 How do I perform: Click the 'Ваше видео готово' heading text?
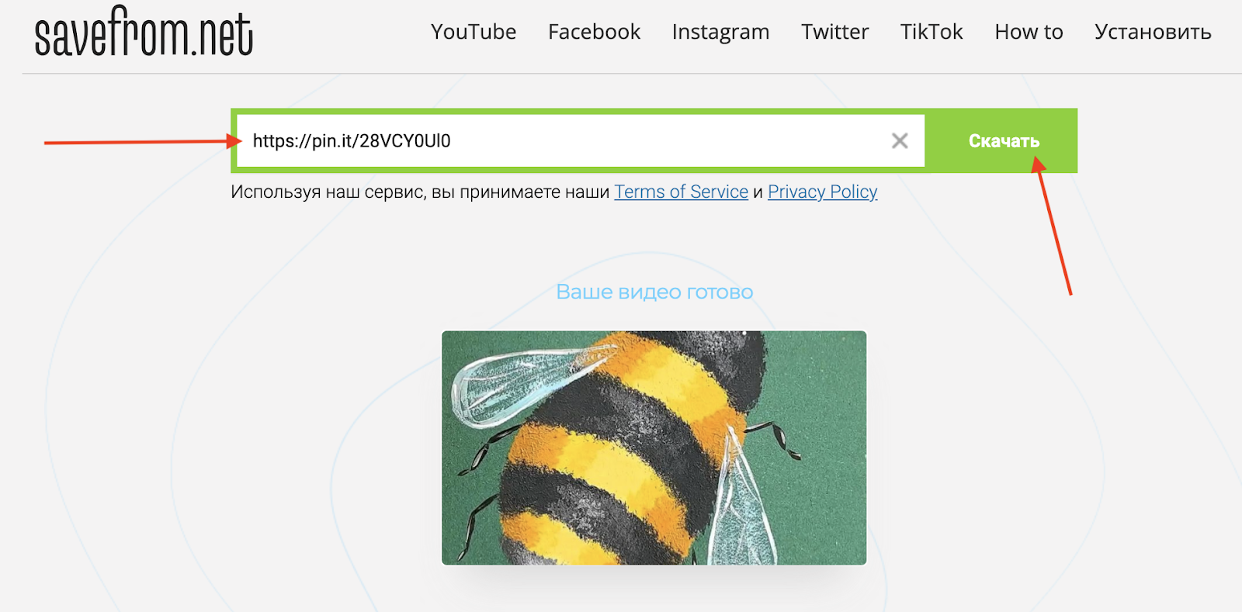coord(654,292)
